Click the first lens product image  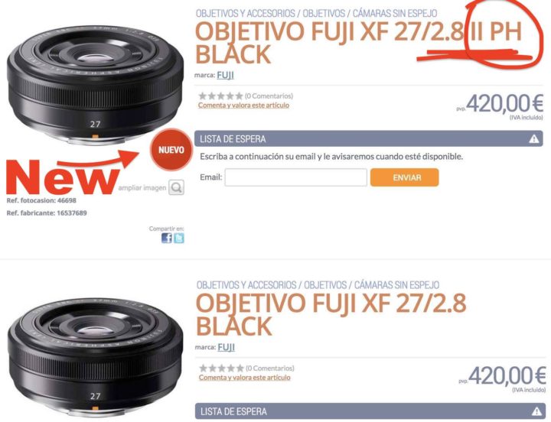pyautogui.click(x=95, y=85)
